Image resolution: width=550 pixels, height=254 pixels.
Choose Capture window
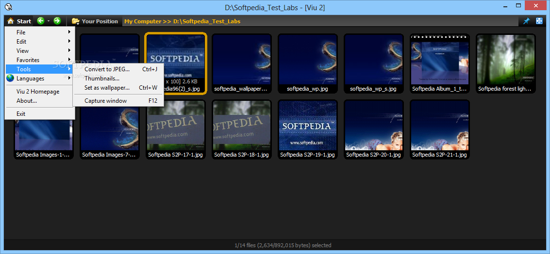tap(118, 100)
